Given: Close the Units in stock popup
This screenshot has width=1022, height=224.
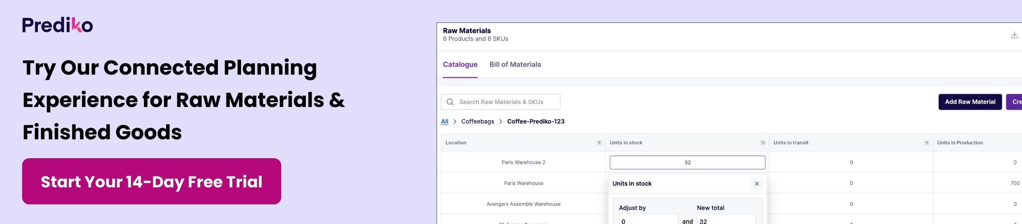Looking at the screenshot, I should pyautogui.click(x=757, y=184).
